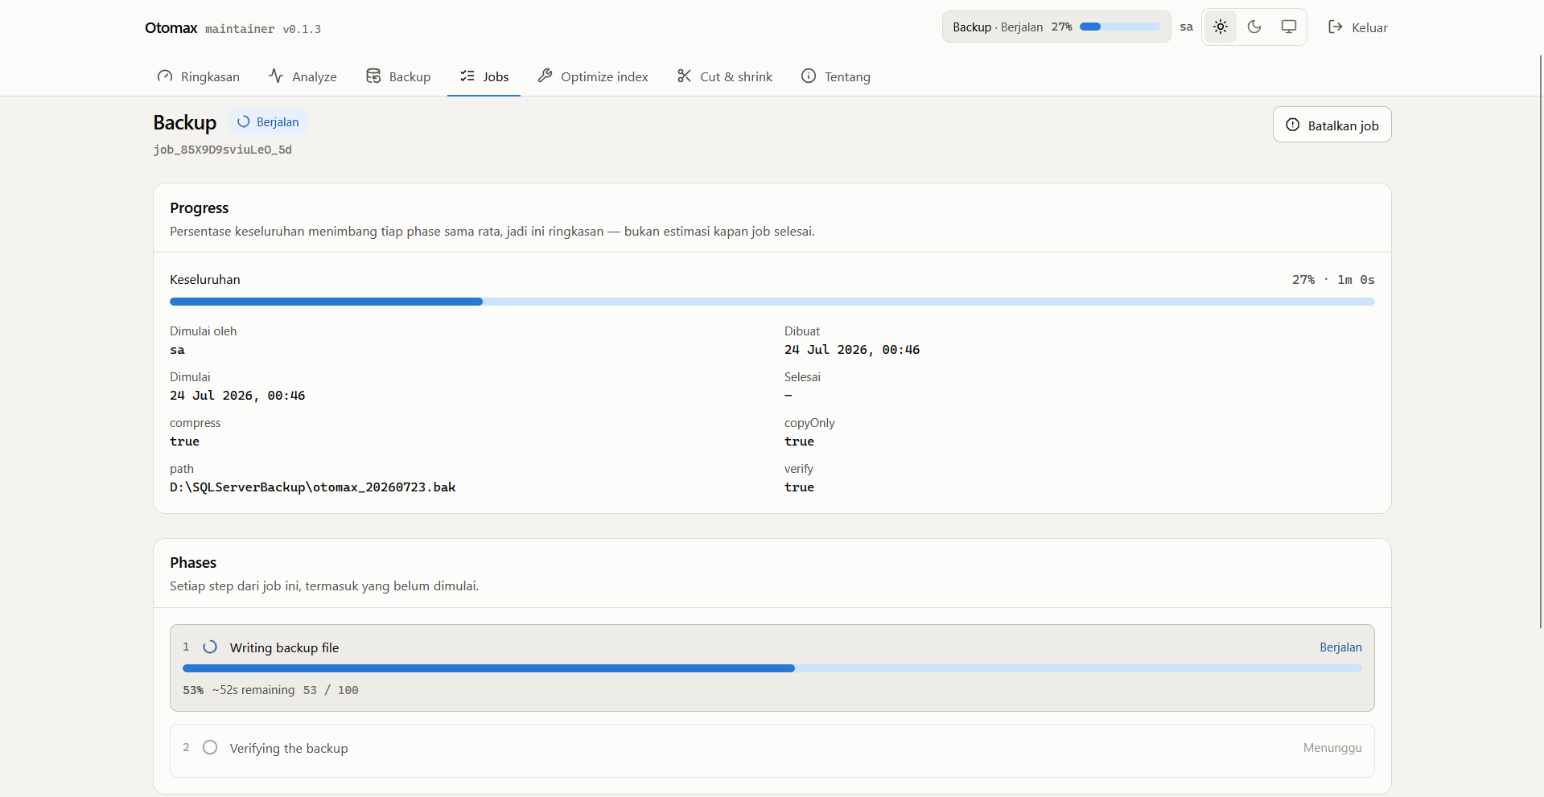This screenshot has width=1544, height=797.
Task: Click the job ID job_85X9D9sviuLeO_5d
Action: tap(223, 150)
